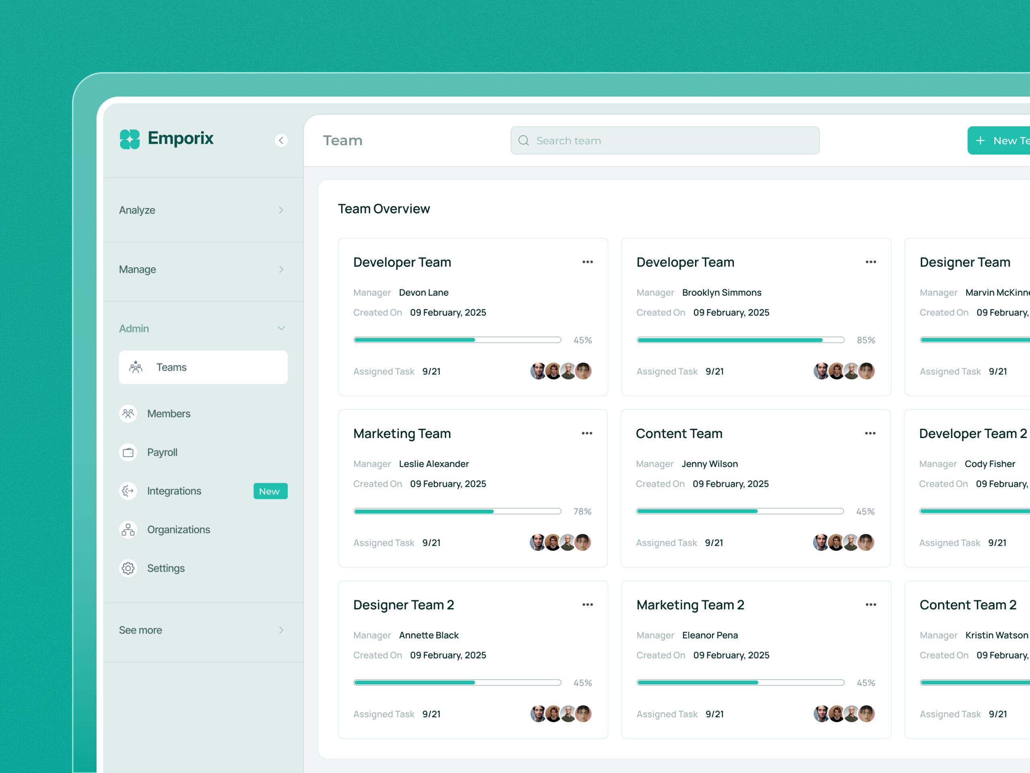The image size is (1030, 773).
Task: Select the Members menu entry
Action: coord(169,413)
